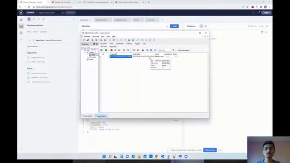Viewport: 290px width, 163px height.
Task: Open the Windows Start menu
Action: (104, 156)
